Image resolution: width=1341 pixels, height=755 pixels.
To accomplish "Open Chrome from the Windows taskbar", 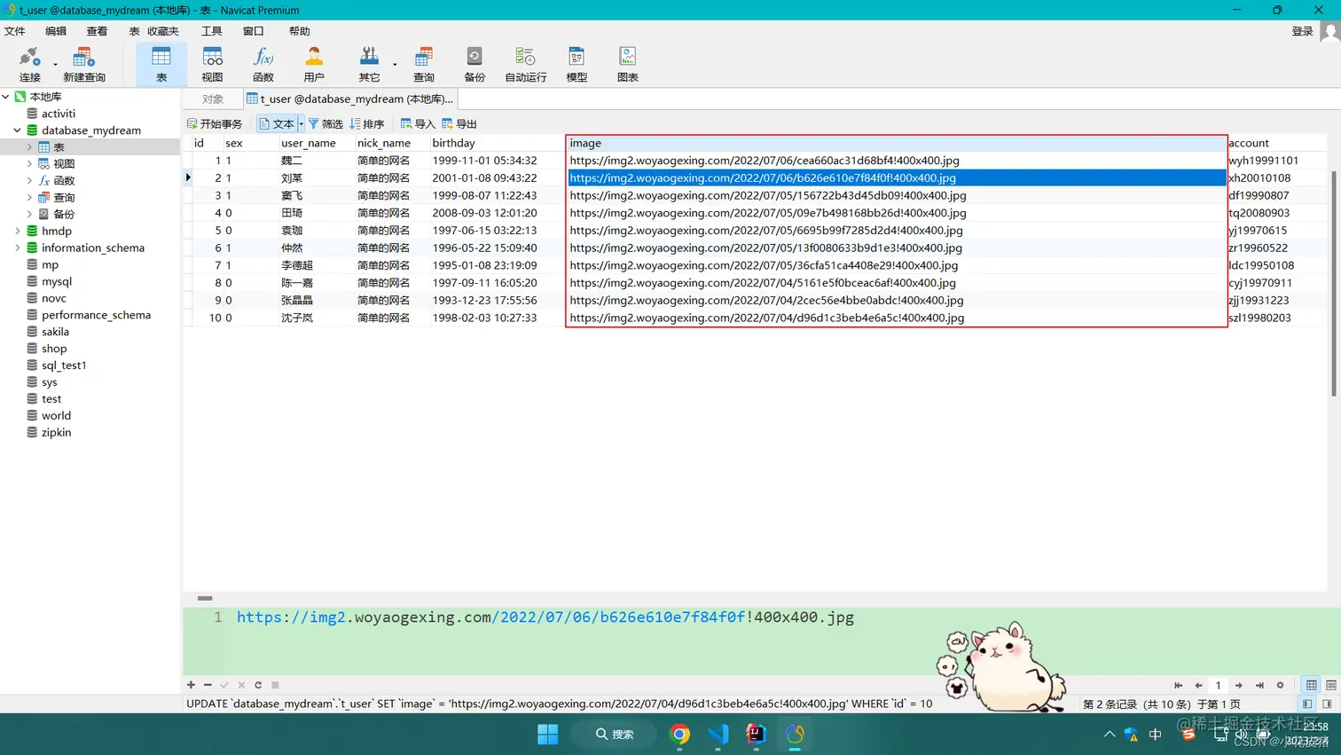I will [680, 734].
